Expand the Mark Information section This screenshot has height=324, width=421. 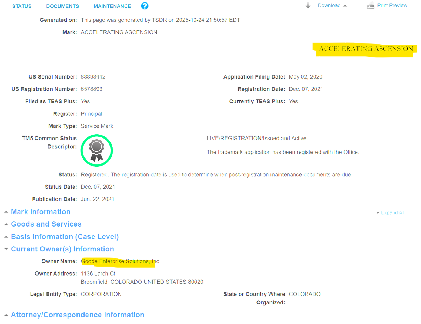point(41,212)
